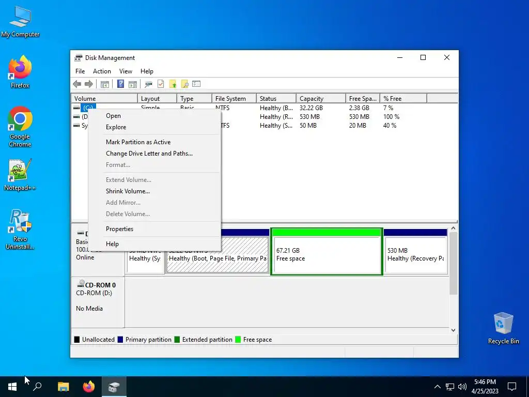Click graphical pane scroll-down arrow

(x=453, y=330)
